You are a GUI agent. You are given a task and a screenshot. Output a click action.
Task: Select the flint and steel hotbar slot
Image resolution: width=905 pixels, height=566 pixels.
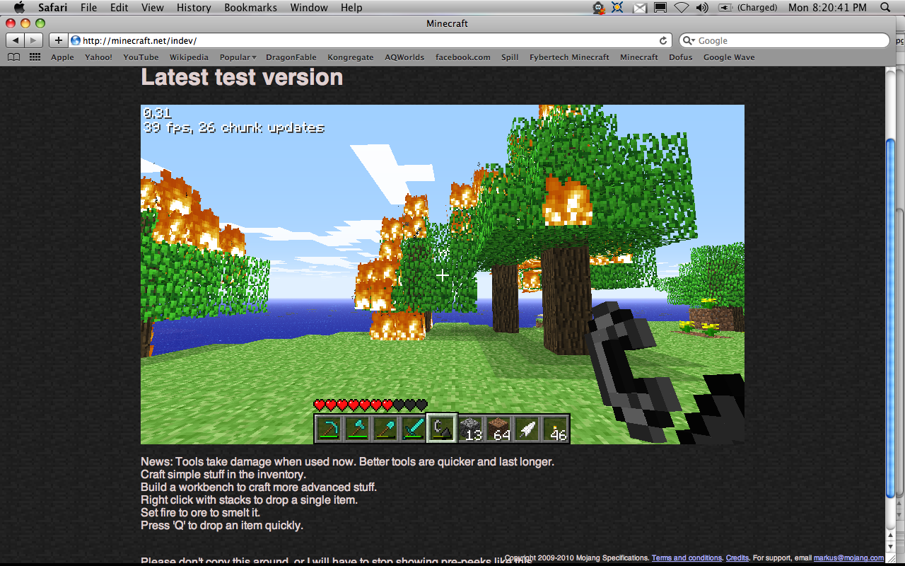point(443,428)
